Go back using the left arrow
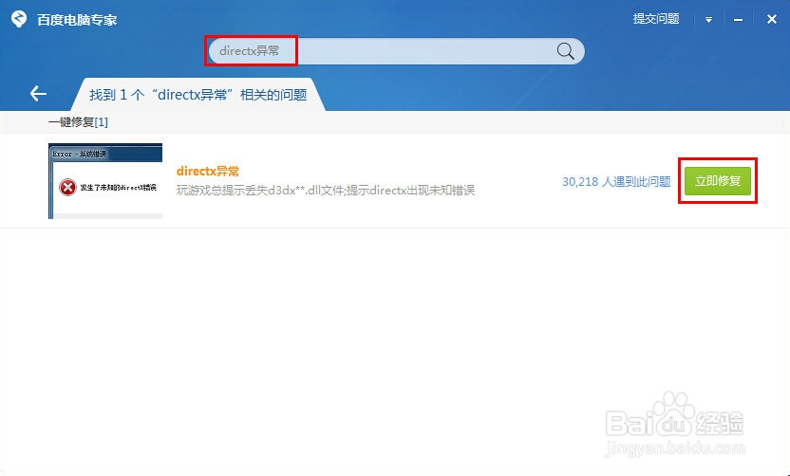The width and height of the screenshot is (790, 476). click(x=38, y=94)
